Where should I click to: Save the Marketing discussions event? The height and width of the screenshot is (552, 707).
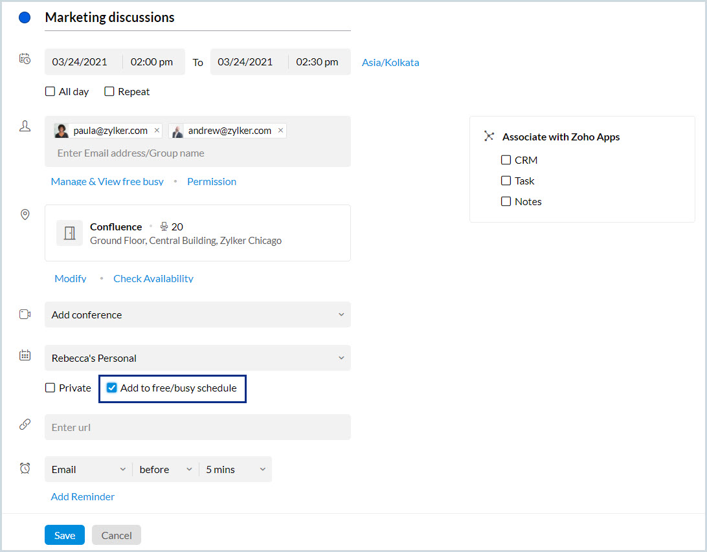(x=65, y=535)
